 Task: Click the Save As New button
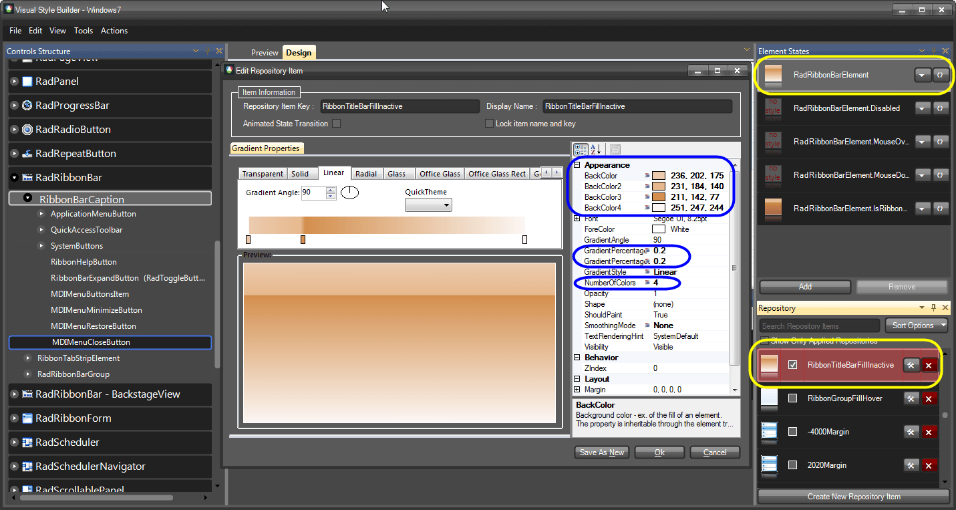pos(601,452)
